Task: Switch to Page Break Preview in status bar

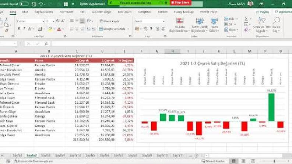Action: point(253,161)
